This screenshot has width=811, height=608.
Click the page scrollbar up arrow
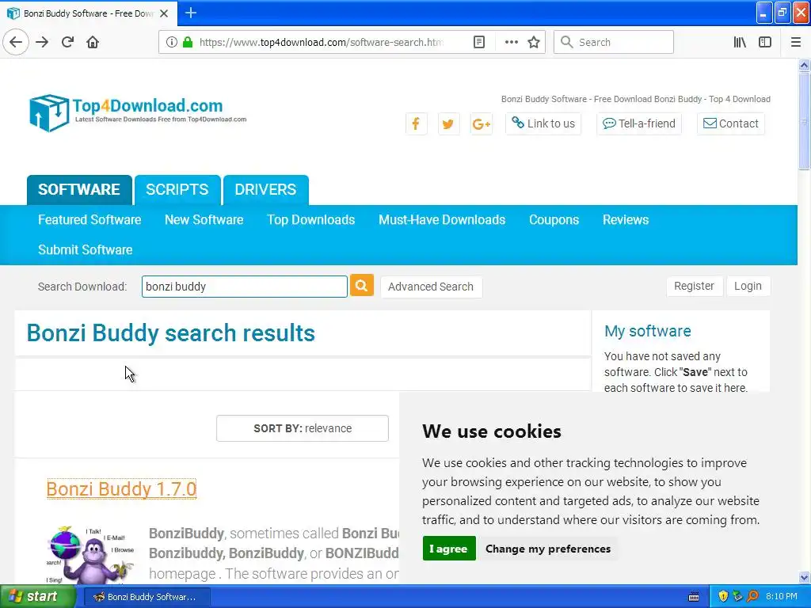coord(804,65)
